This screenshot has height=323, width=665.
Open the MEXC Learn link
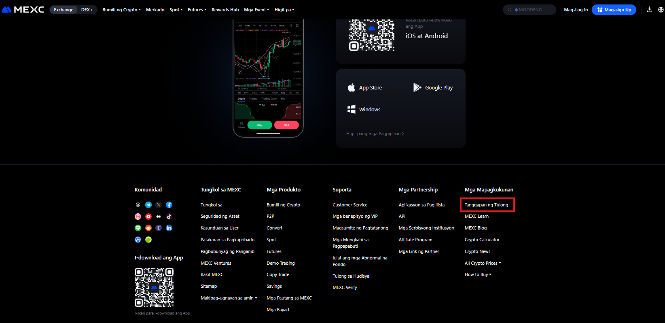(477, 216)
